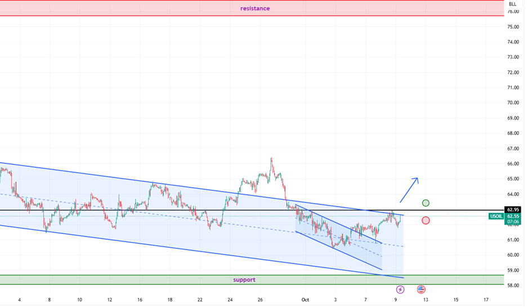Click the 07:06 countdown timer label
The width and height of the screenshot is (528, 308).
coord(512,222)
